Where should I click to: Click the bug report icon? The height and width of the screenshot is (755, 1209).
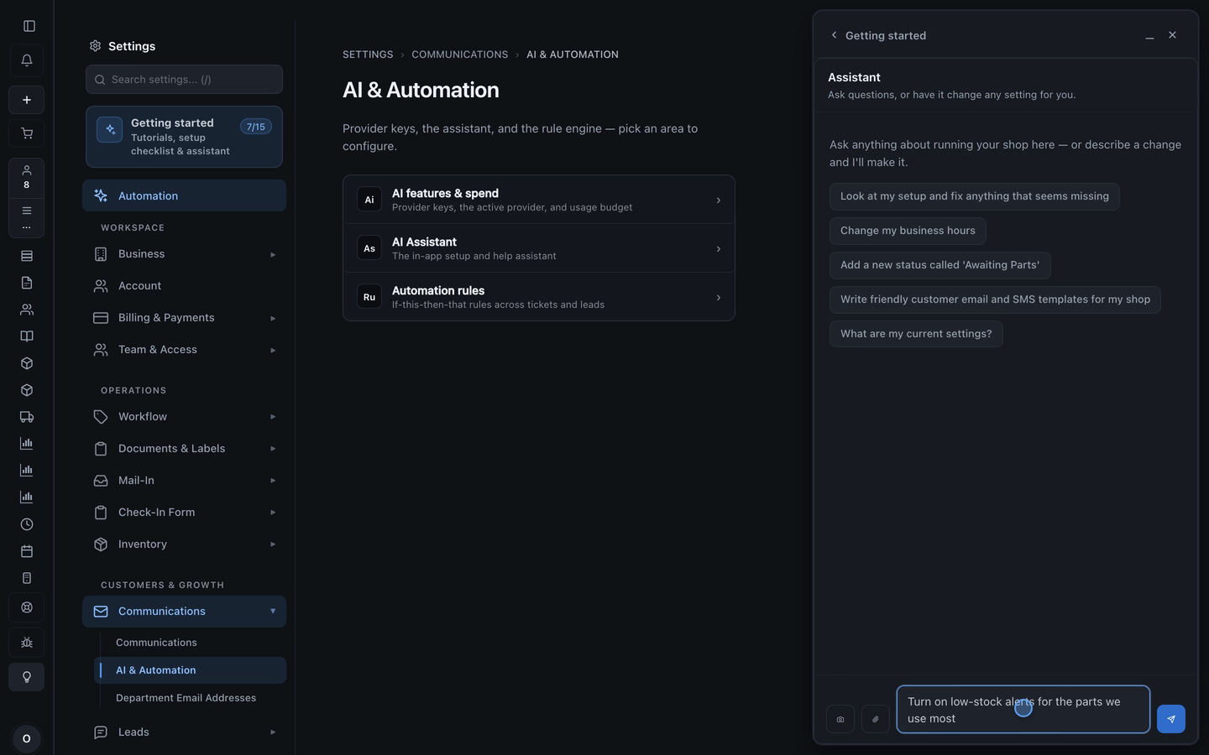tap(27, 643)
